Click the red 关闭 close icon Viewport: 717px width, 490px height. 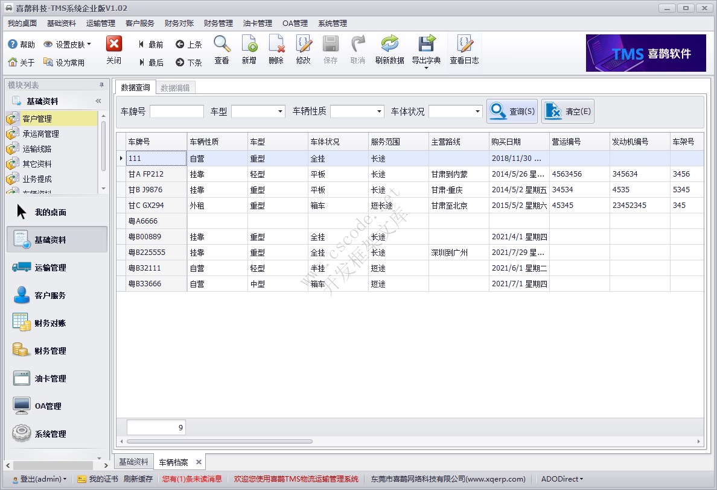114,44
